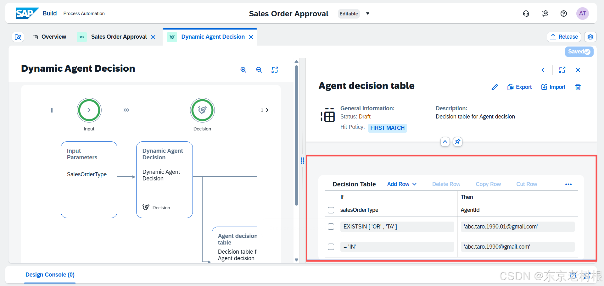This screenshot has height=286, width=604.
Task: Edit the decision table with pencil icon
Action: tap(495, 87)
